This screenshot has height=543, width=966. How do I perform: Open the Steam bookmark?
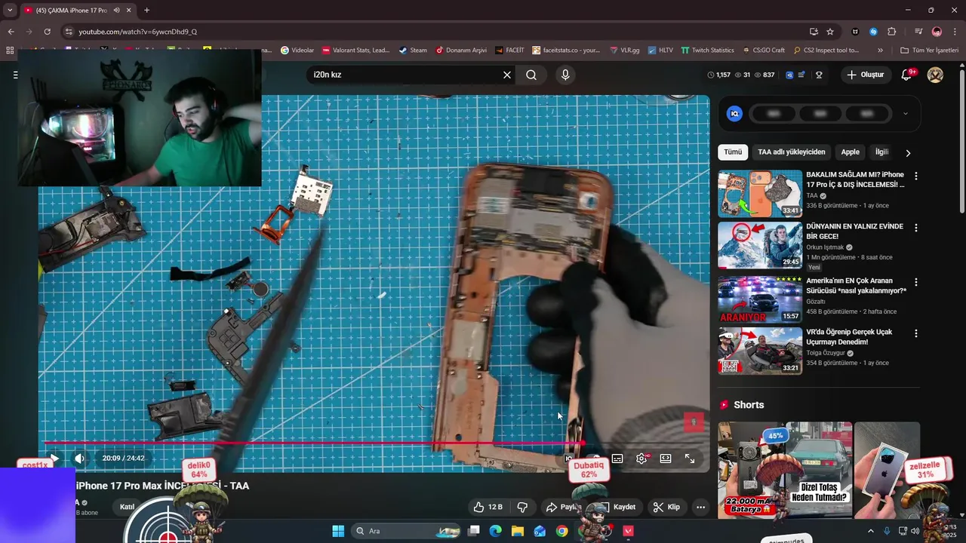tap(413, 51)
